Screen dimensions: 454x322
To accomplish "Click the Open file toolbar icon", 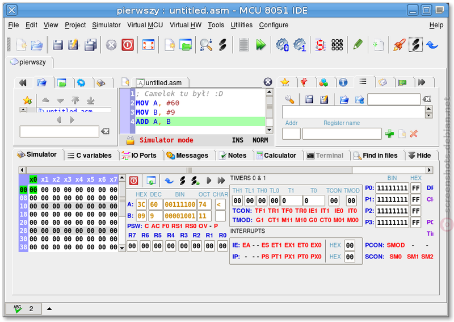I will 37,45.
